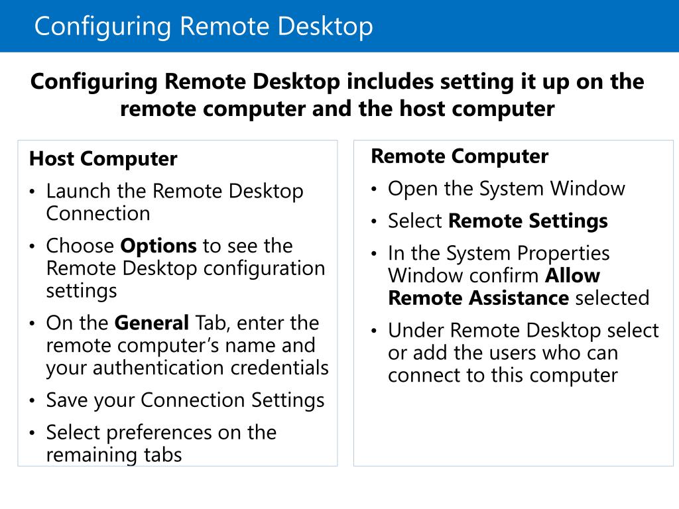Click 'In the System Properties' line
This screenshot has width=679, height=509.
click(x=499, y=254)
